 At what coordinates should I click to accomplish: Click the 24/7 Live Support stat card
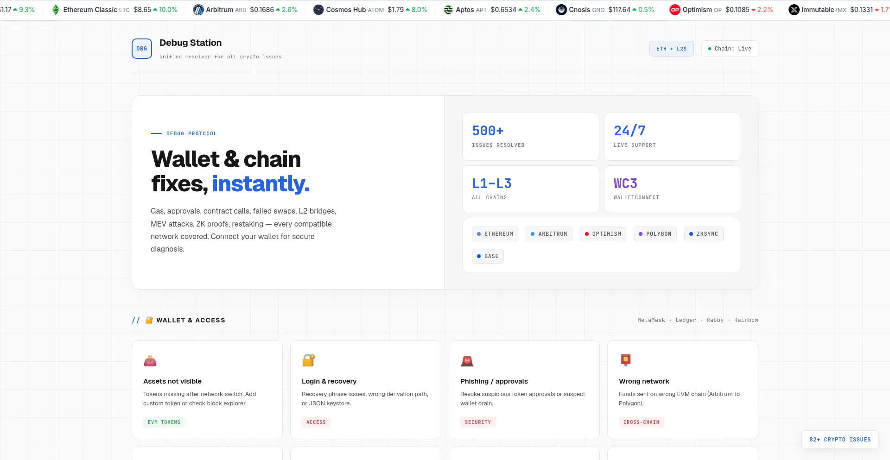click(673, 137)
